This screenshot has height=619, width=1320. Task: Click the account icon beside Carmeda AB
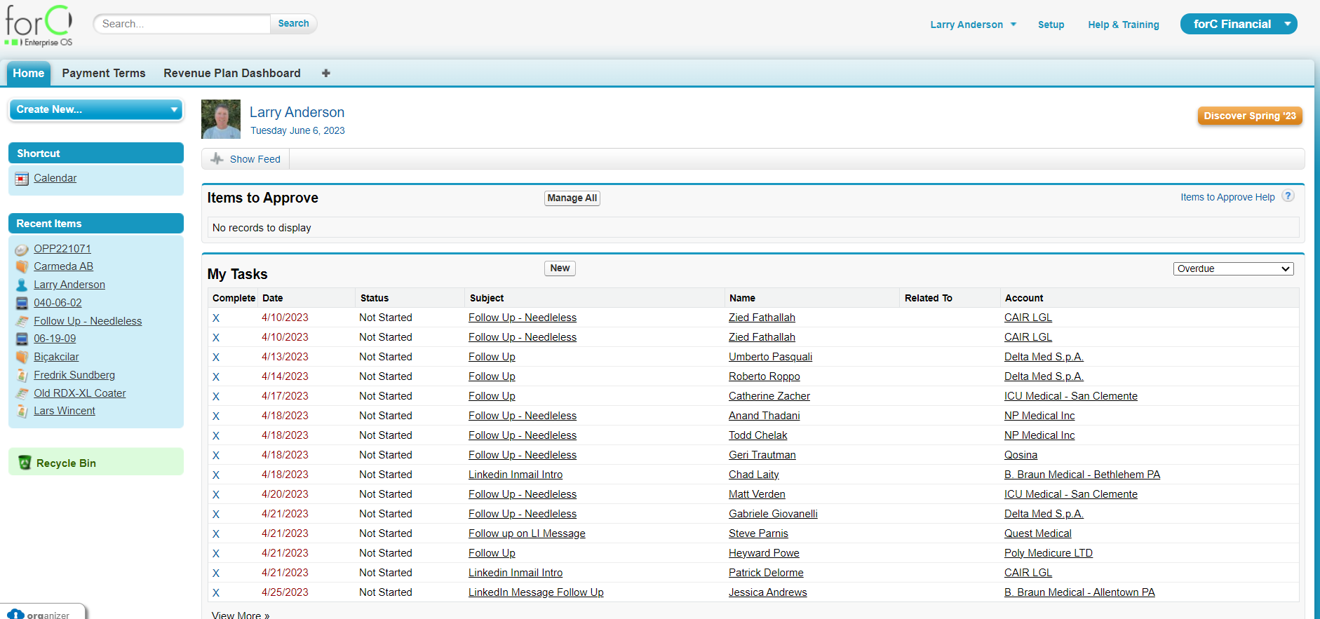point(22,267)
